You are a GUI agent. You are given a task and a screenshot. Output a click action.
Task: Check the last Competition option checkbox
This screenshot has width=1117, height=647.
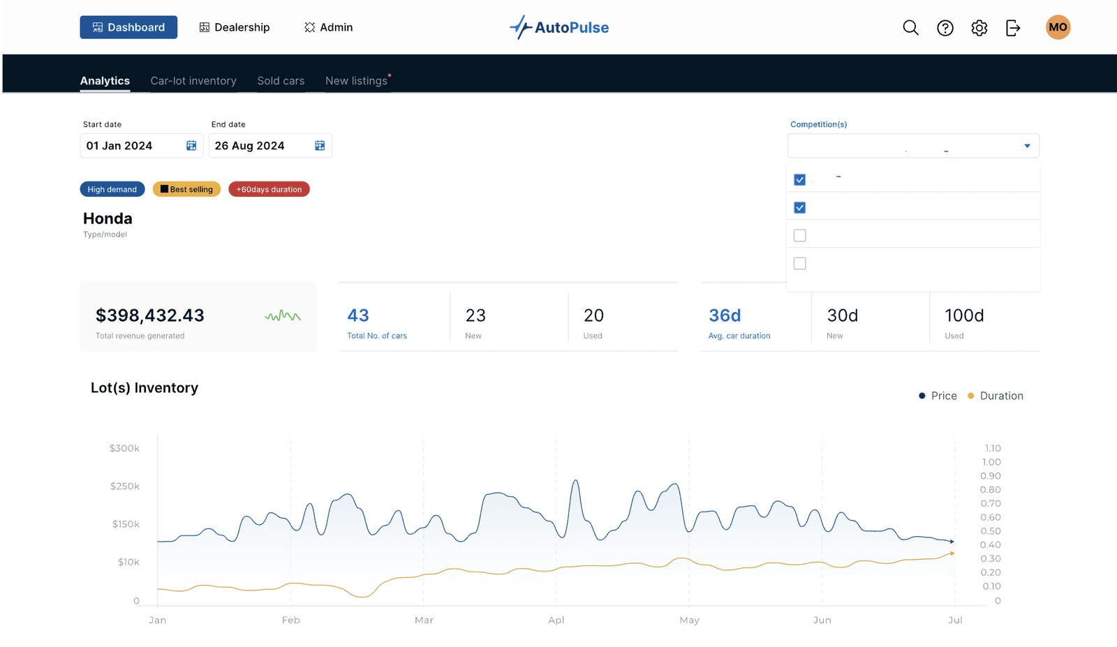click(x=800, y=263)
